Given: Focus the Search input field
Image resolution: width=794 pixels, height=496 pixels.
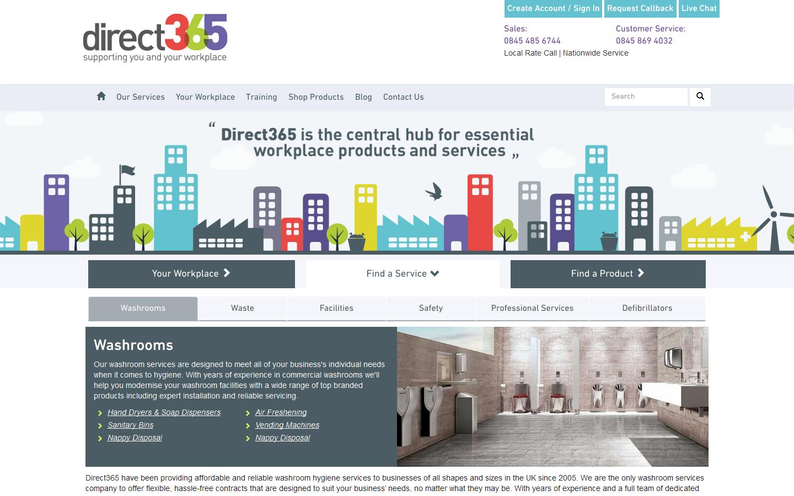Looking at the screenshot, I should 646,96.
